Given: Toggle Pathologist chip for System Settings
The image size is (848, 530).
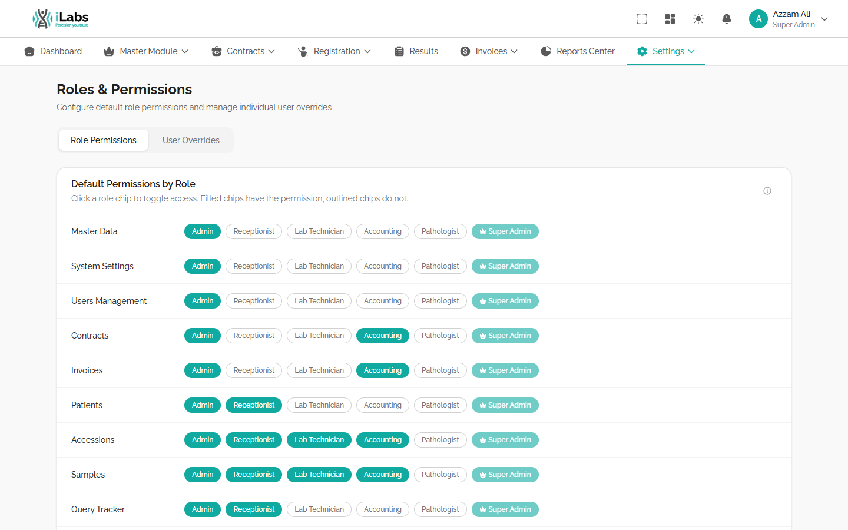Looking at the screenshot, I should (x=440, y=266).
